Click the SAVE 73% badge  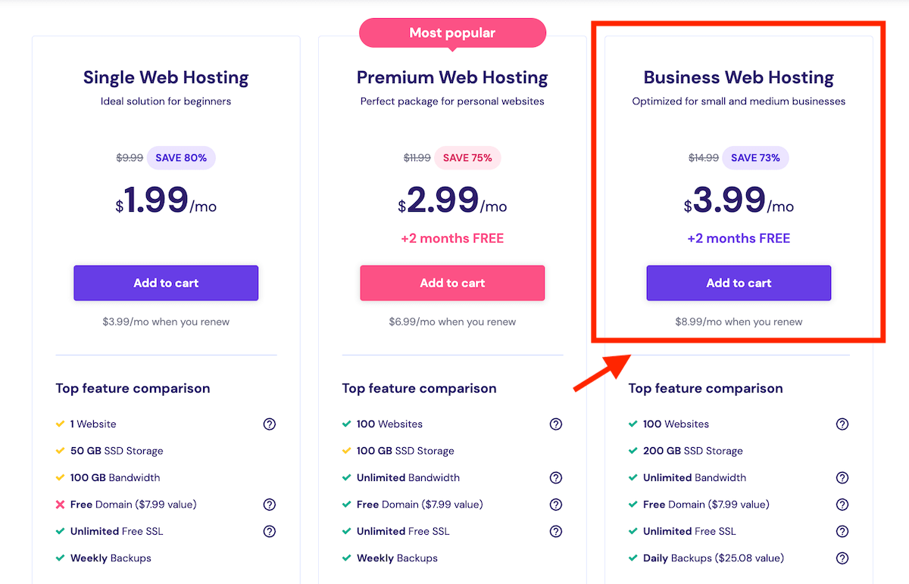click(755, 158)
